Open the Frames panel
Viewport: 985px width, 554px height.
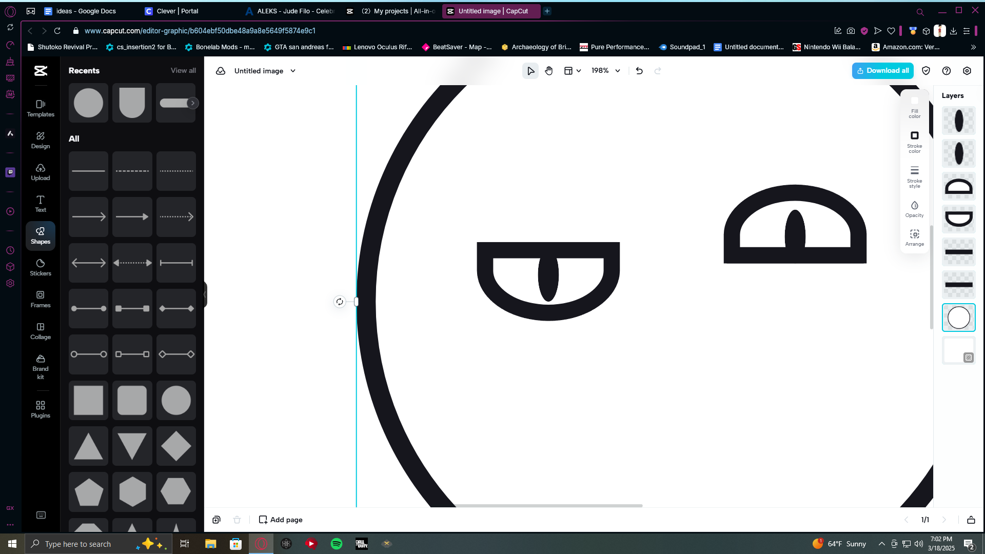click(x=41, y=299)
